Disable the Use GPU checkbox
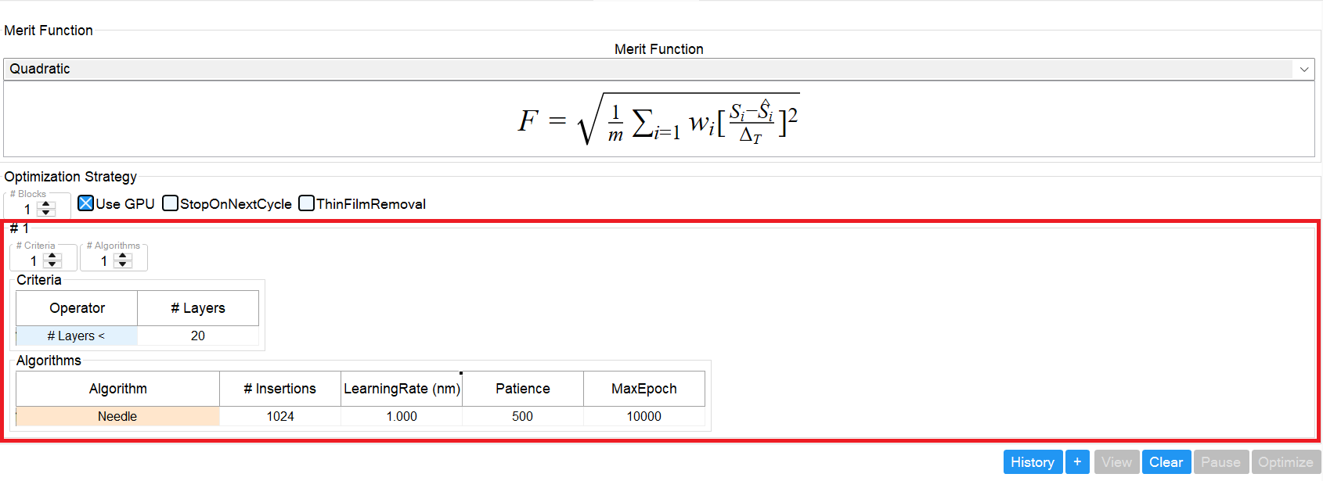Screen dimensions: 1323x481 (x=86, y=203)
